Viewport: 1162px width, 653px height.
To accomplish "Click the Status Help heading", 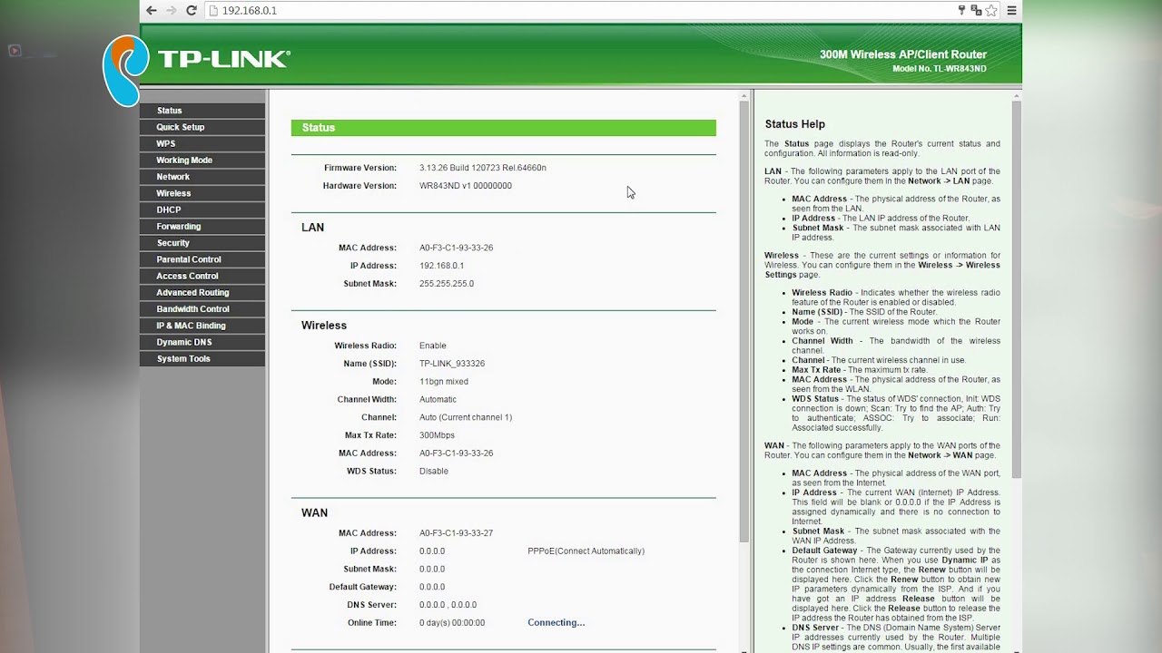I will (x=794, y=124).
